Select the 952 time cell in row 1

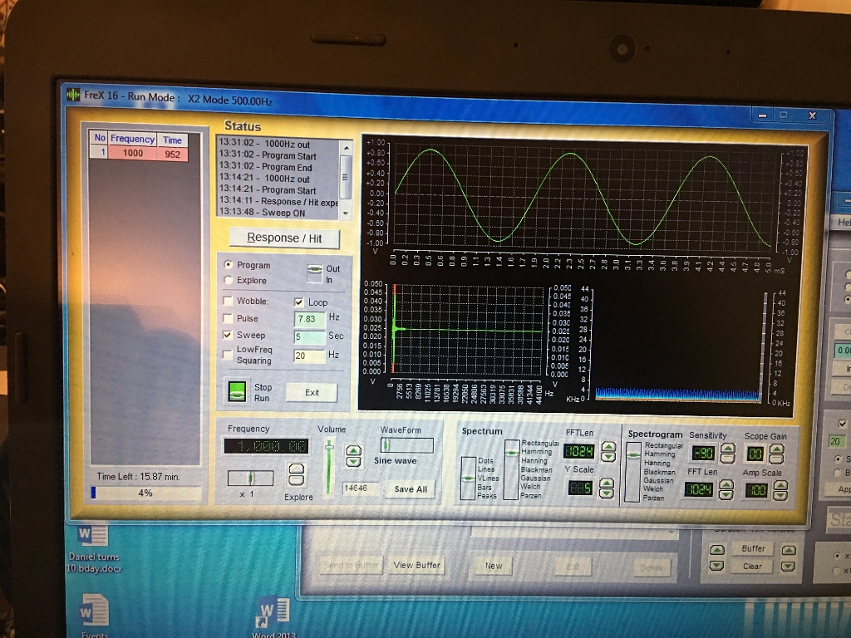[x=173, y=154]
